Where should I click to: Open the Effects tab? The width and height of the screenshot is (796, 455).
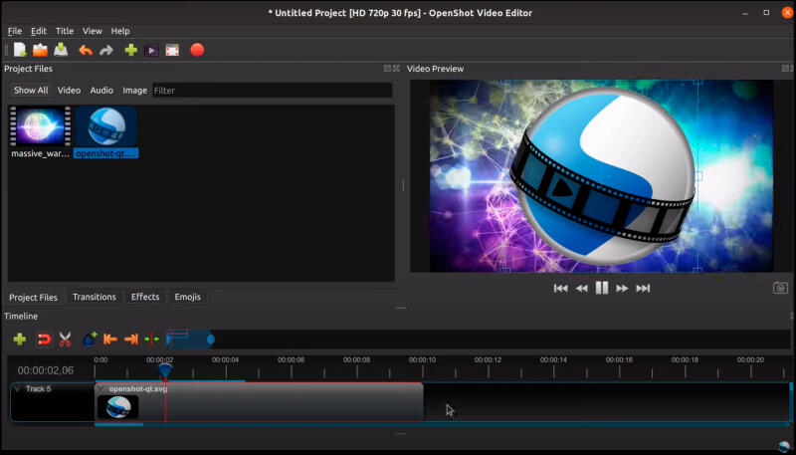pyautogui.click(x=145, y=297)
